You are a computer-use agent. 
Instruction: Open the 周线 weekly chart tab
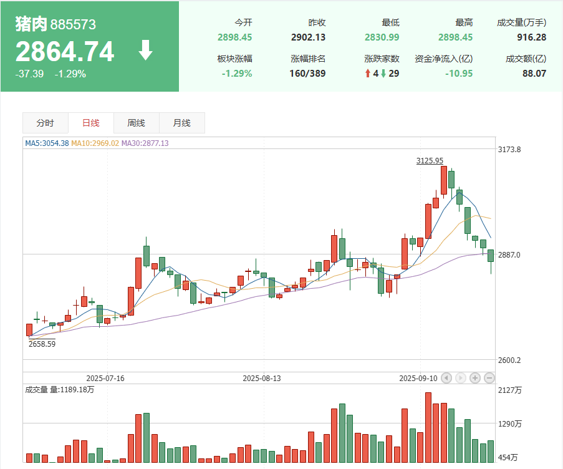pos(137,123)
